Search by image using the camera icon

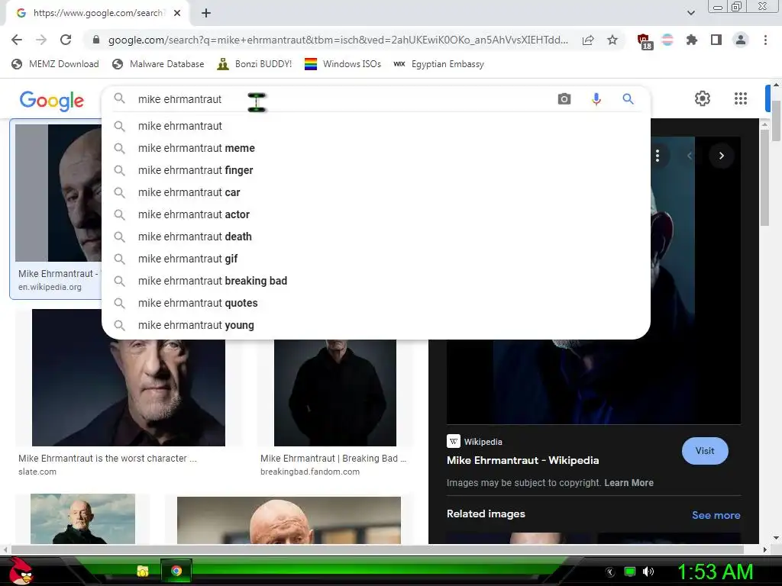click(x=564, y=99)
